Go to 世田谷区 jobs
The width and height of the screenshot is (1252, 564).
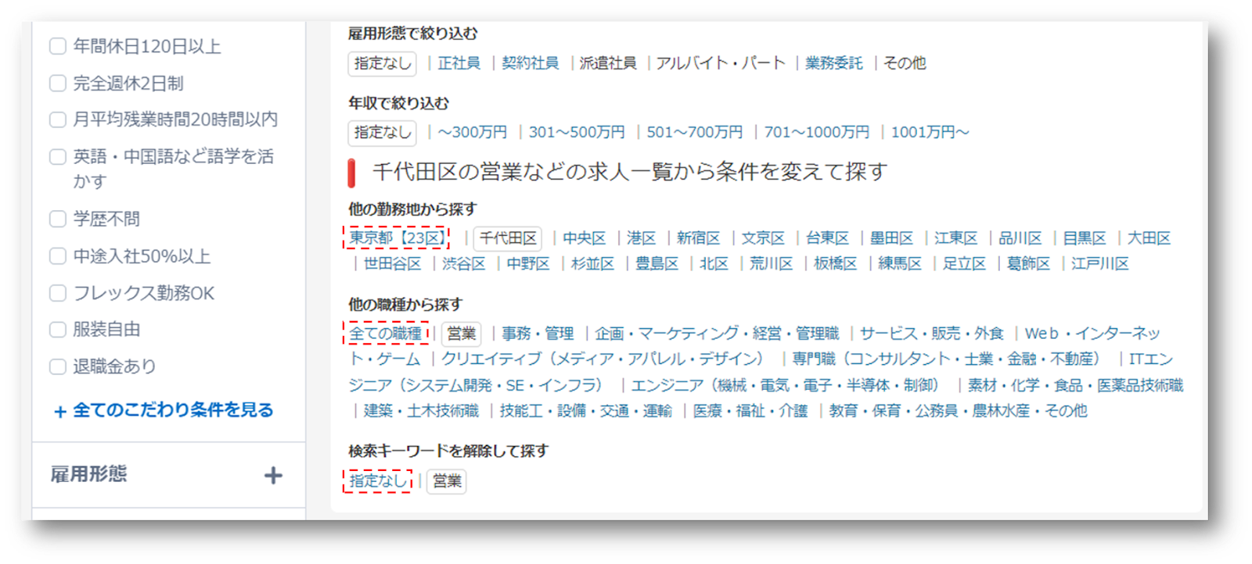pyautogui.click(x=392, y=264)
